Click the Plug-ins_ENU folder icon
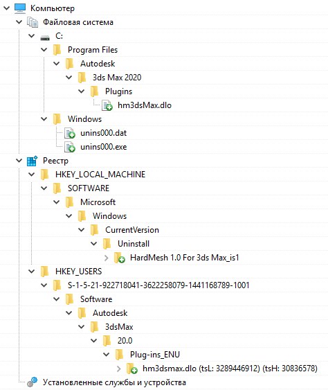The width and height of the screenshot is (328, 390). point(120,355)
